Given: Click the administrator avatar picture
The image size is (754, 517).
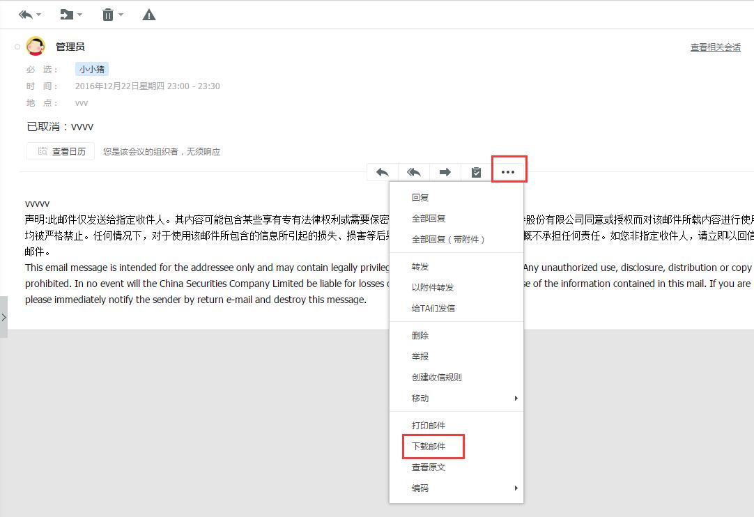Looking at the screenshot, I should 36,47.
